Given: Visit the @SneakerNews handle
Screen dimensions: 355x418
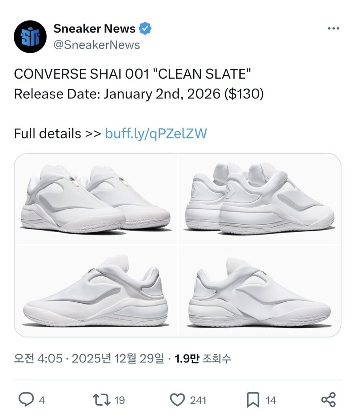Looking at the screenshot, I should (x=96, y=45).
